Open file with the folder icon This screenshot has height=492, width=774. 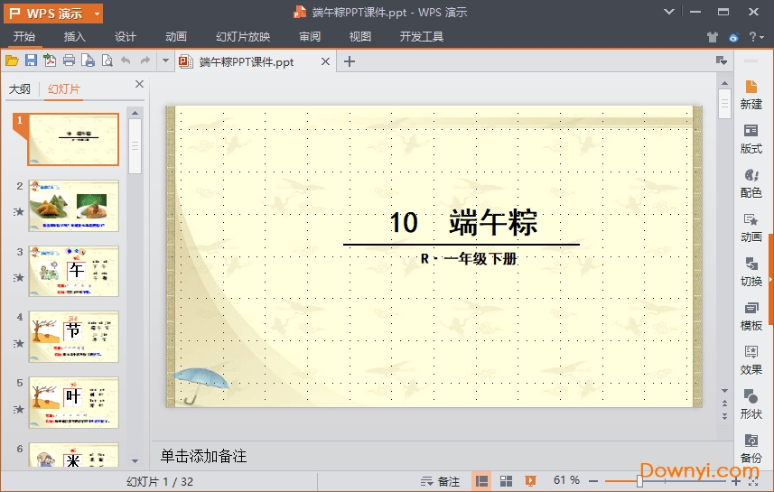[x=12, y=60]
